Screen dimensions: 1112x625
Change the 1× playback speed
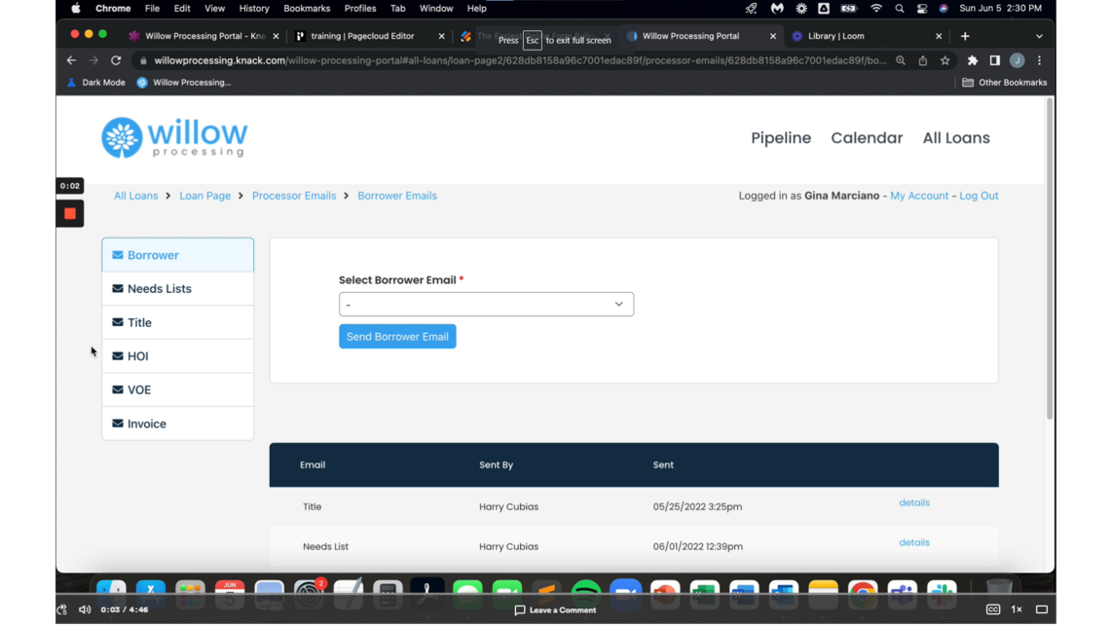(x=1017, y=610)
